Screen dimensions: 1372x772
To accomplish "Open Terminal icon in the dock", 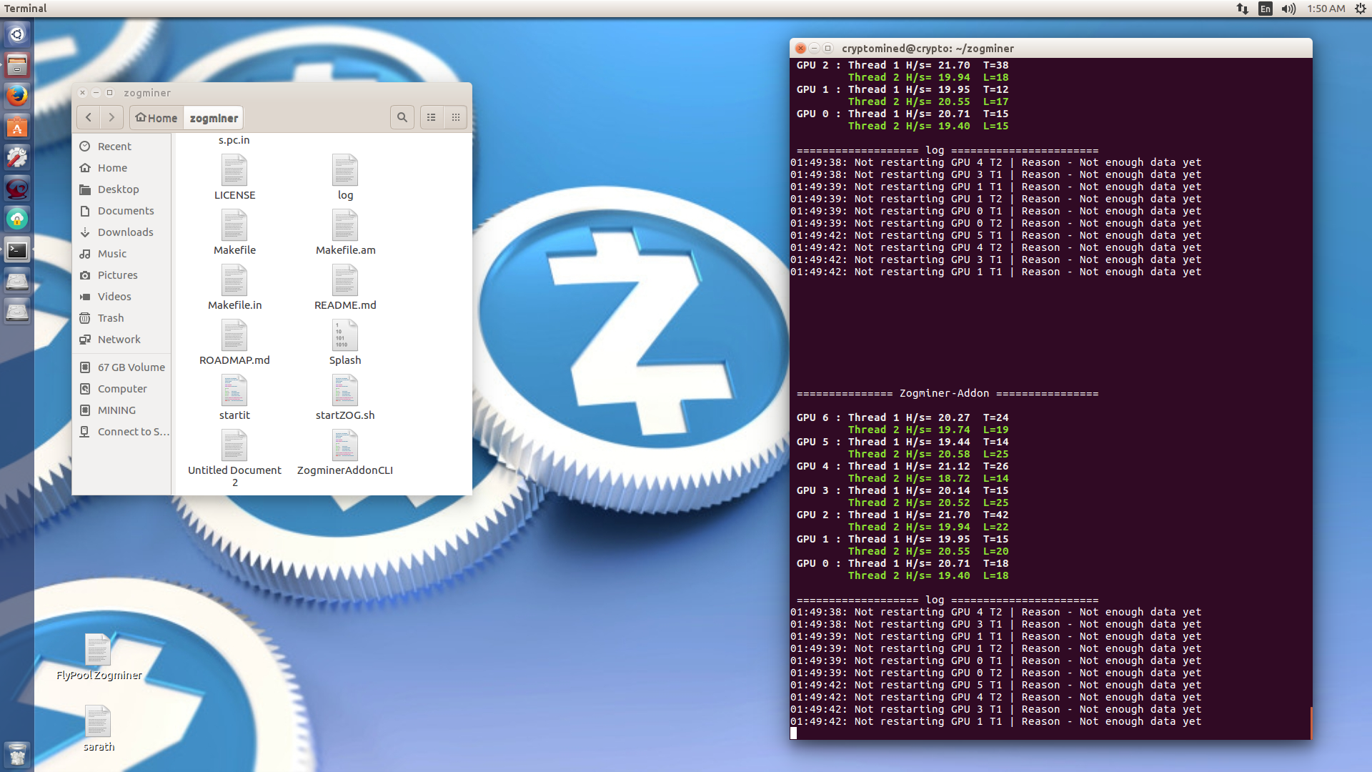I will click(17, 250).
